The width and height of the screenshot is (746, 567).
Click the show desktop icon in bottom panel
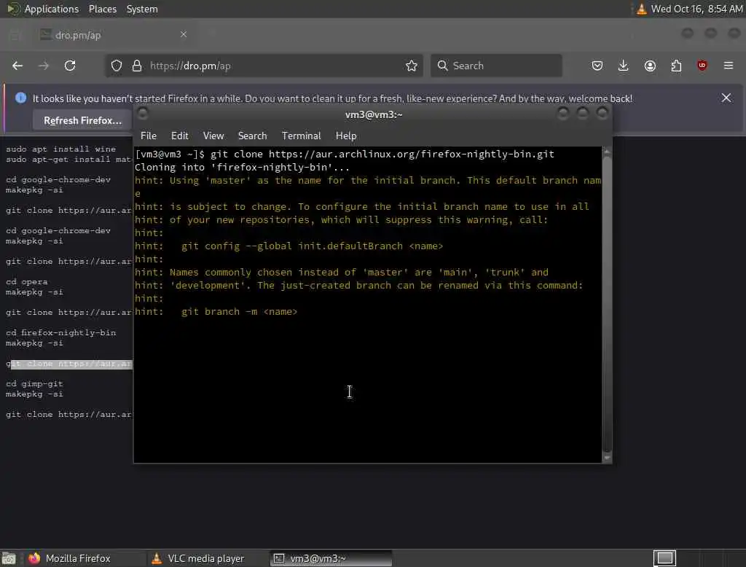[9, 558]
